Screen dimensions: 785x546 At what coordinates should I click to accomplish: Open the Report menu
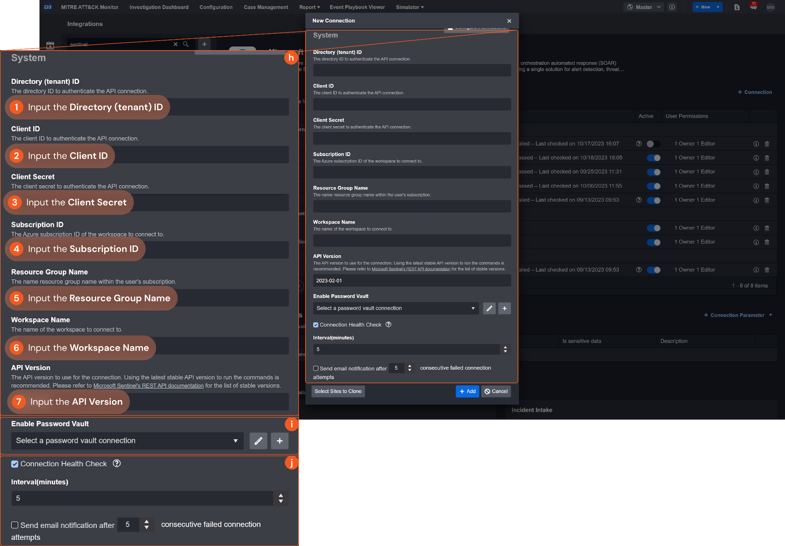coord(309,7)
